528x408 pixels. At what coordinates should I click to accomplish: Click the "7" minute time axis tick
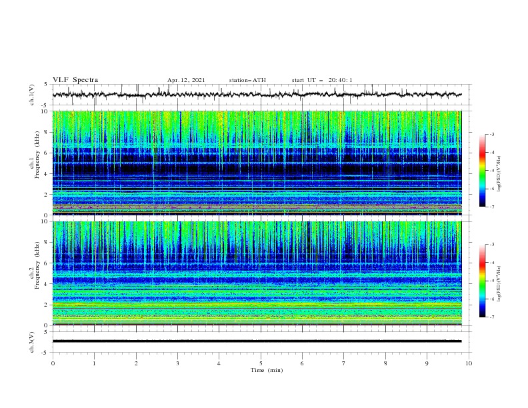click(344, 363)
